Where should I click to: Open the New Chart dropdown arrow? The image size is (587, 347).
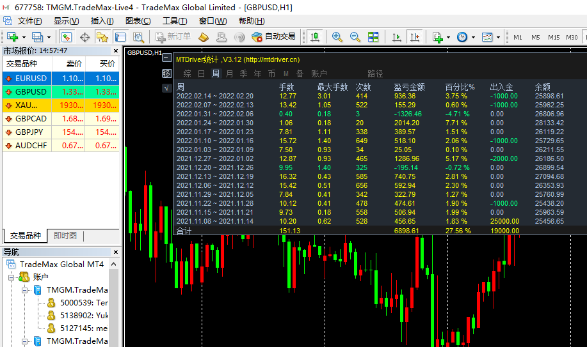tap(24, 38)
